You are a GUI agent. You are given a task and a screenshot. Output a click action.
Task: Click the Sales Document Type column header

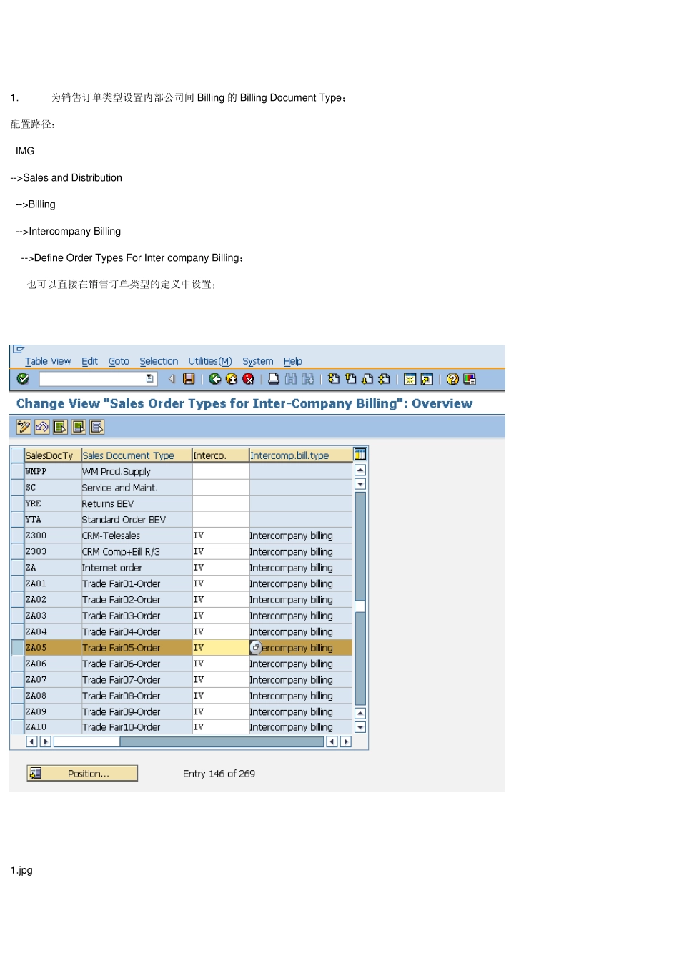click(136, 455)
